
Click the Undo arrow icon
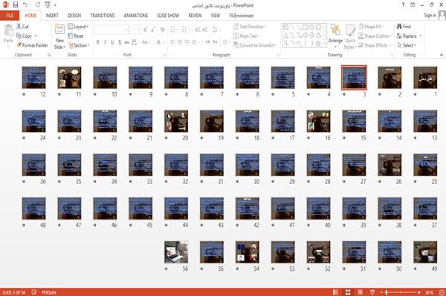click(25, 5)
